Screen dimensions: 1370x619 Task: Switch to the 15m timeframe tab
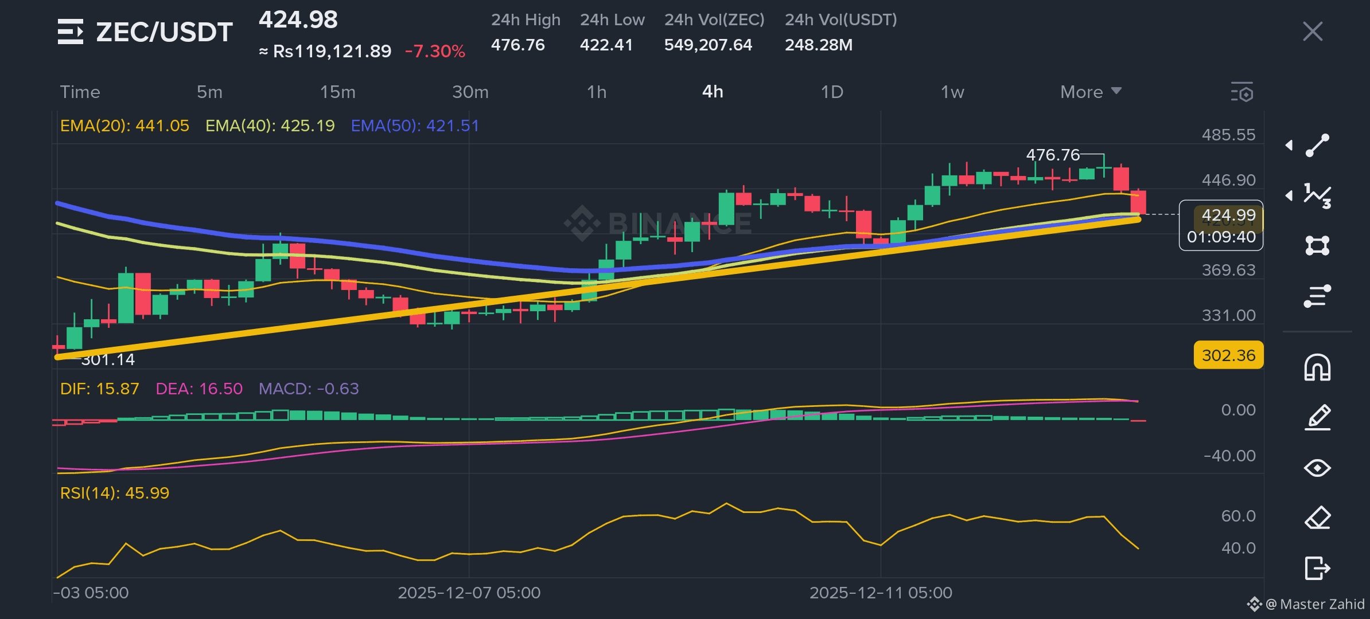pos(337,92)
